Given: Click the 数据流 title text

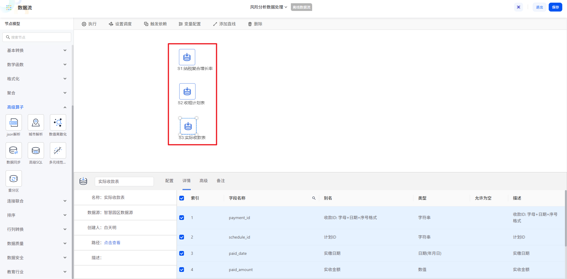Looking at the screenshot, I should click(25, 8).
